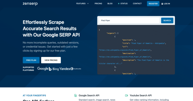Image resolution: width=193 pixels, height=101 pixels.
Task: Open the Contact navigation link
Action: [137, 4]
